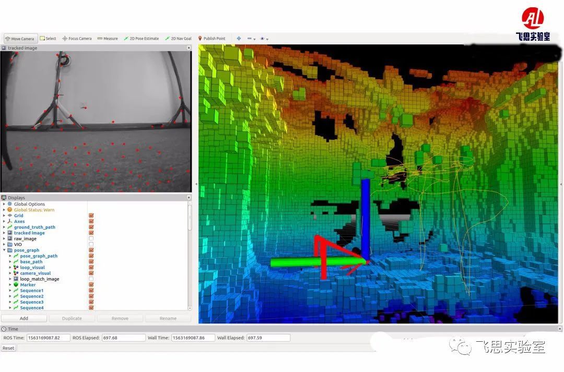Click the camera_visual marker array icon

16,273
